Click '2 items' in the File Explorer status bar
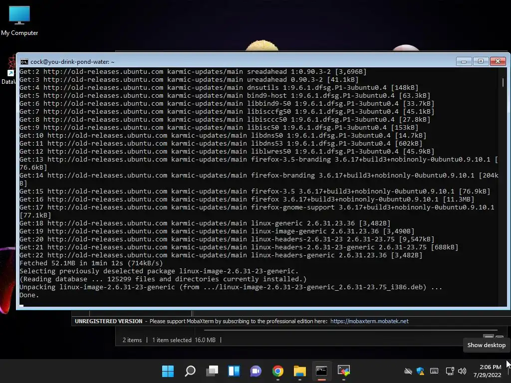The height and width of the screenshot is (383, 511). 132,340
